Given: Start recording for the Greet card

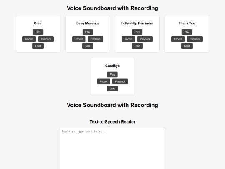Looking at the screenshot, I should point(29,39).
